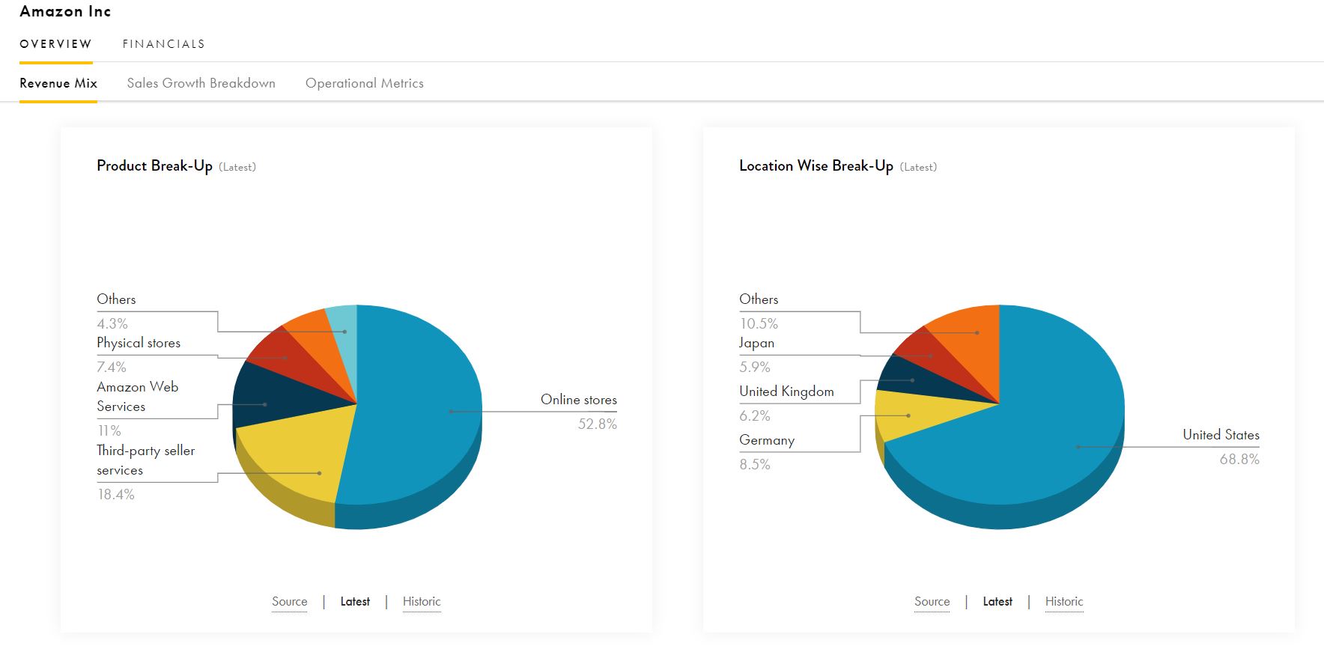This screenshot has height=649, width=1324.
Task: Switch to the Financials tab
Action: point(164,44)
